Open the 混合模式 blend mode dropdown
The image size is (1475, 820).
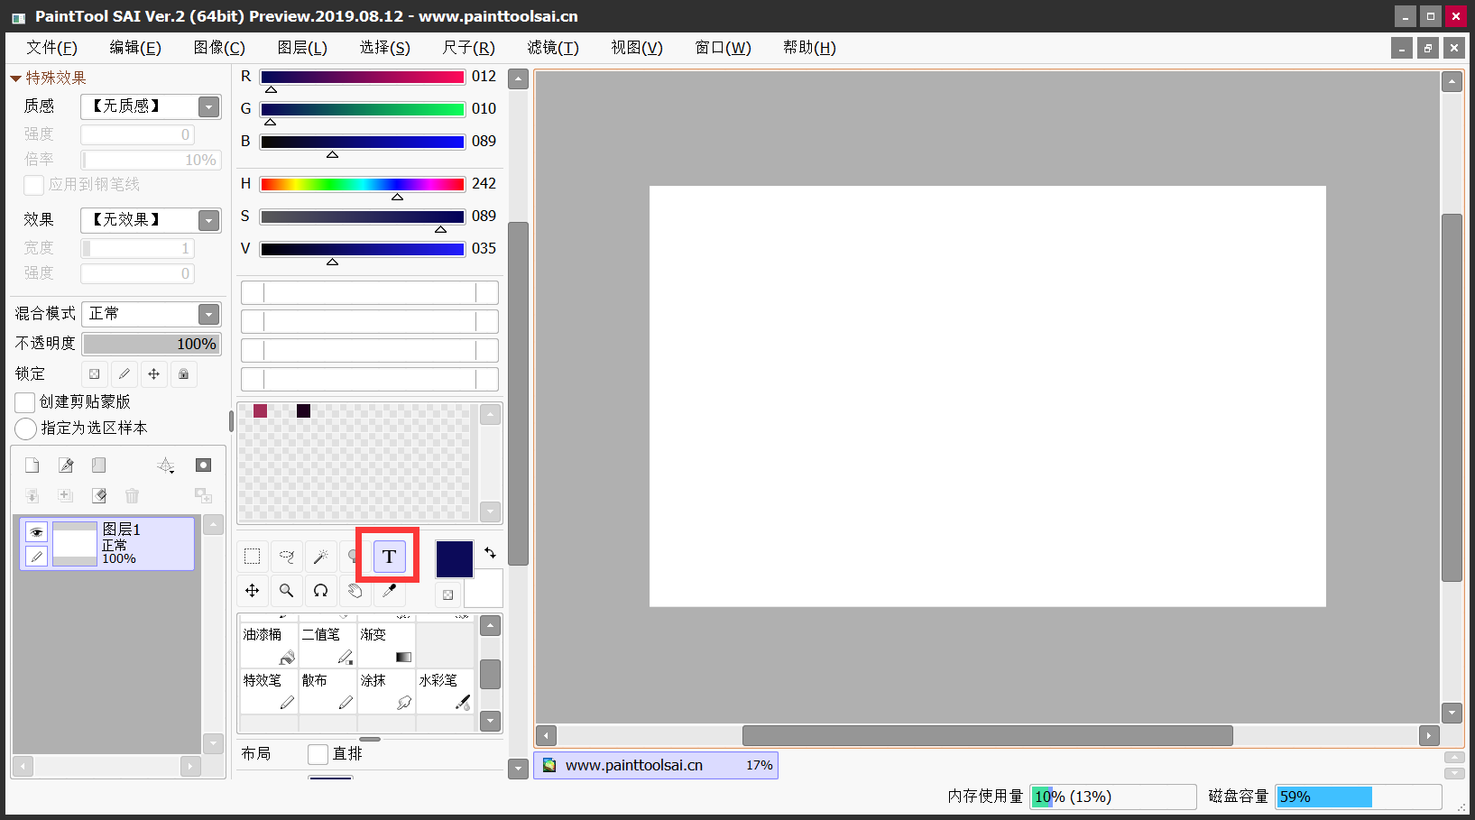pyautogui.click(x=209, y=314)
